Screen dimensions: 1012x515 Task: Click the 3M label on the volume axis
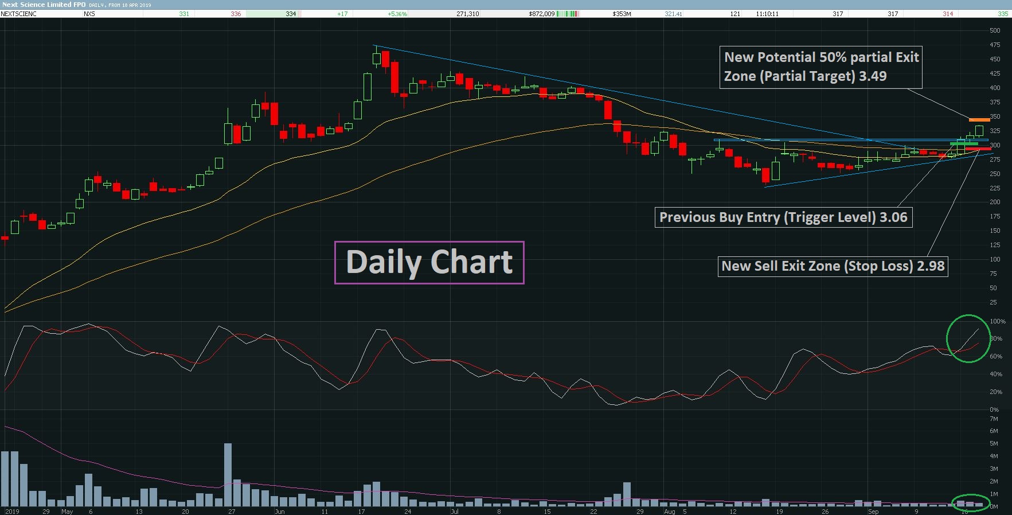pos(994,469)
